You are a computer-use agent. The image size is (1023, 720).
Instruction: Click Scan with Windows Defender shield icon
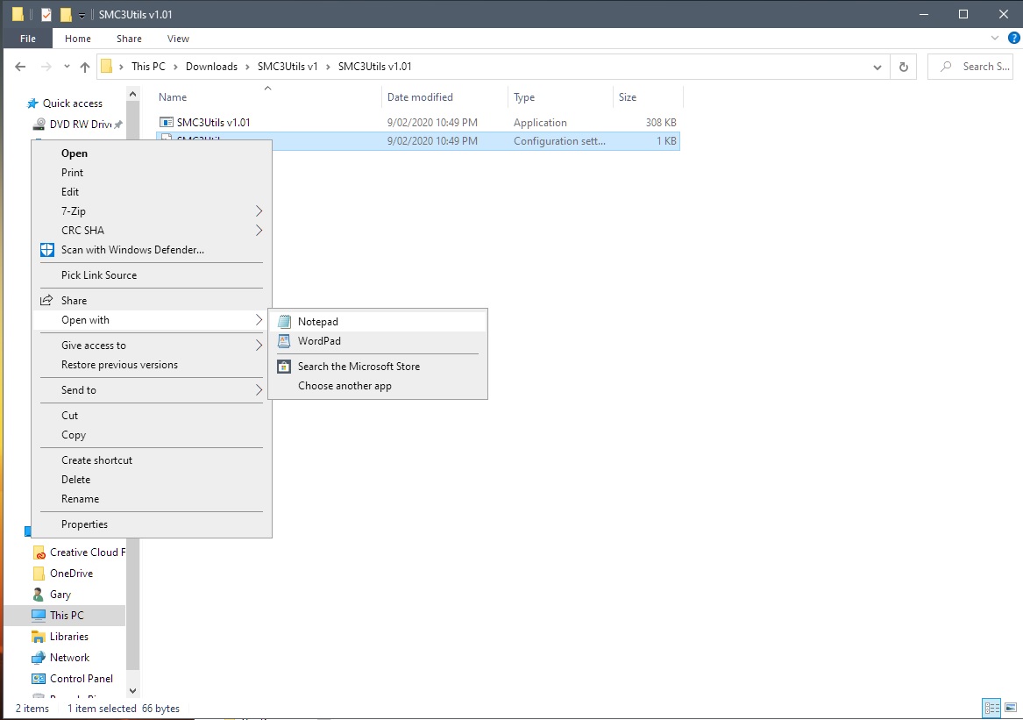coord(47,249)
